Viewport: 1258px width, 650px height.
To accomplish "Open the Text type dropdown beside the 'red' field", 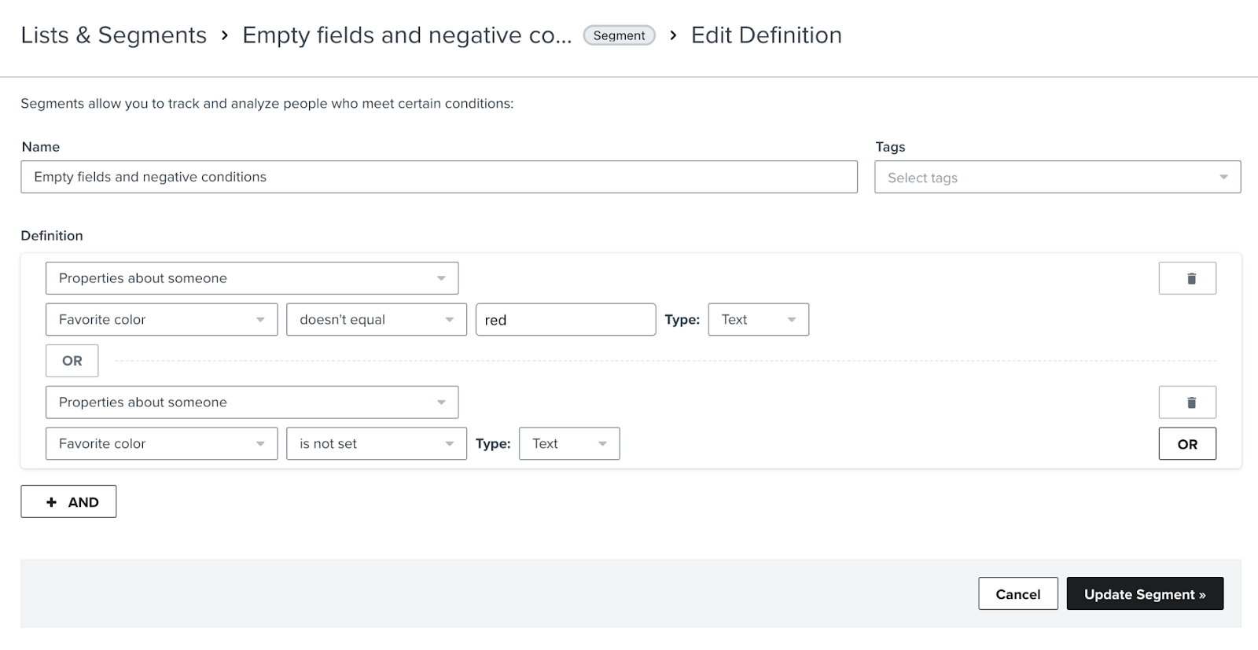I will (x=758, y=320).
